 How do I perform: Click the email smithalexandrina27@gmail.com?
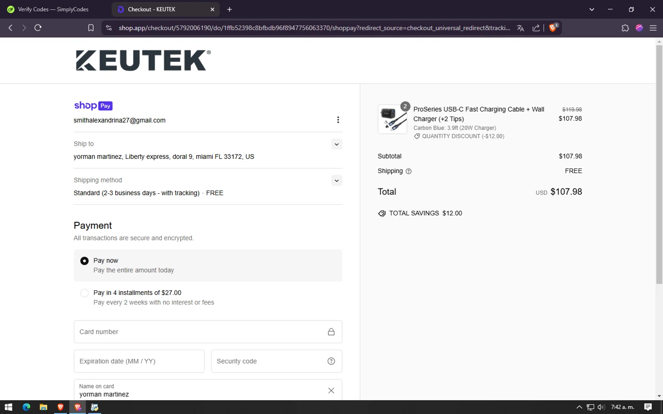(x=120, y=120)
